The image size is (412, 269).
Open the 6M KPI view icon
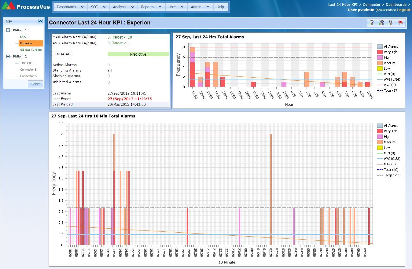pyautogui.click(x=391, y=23)
